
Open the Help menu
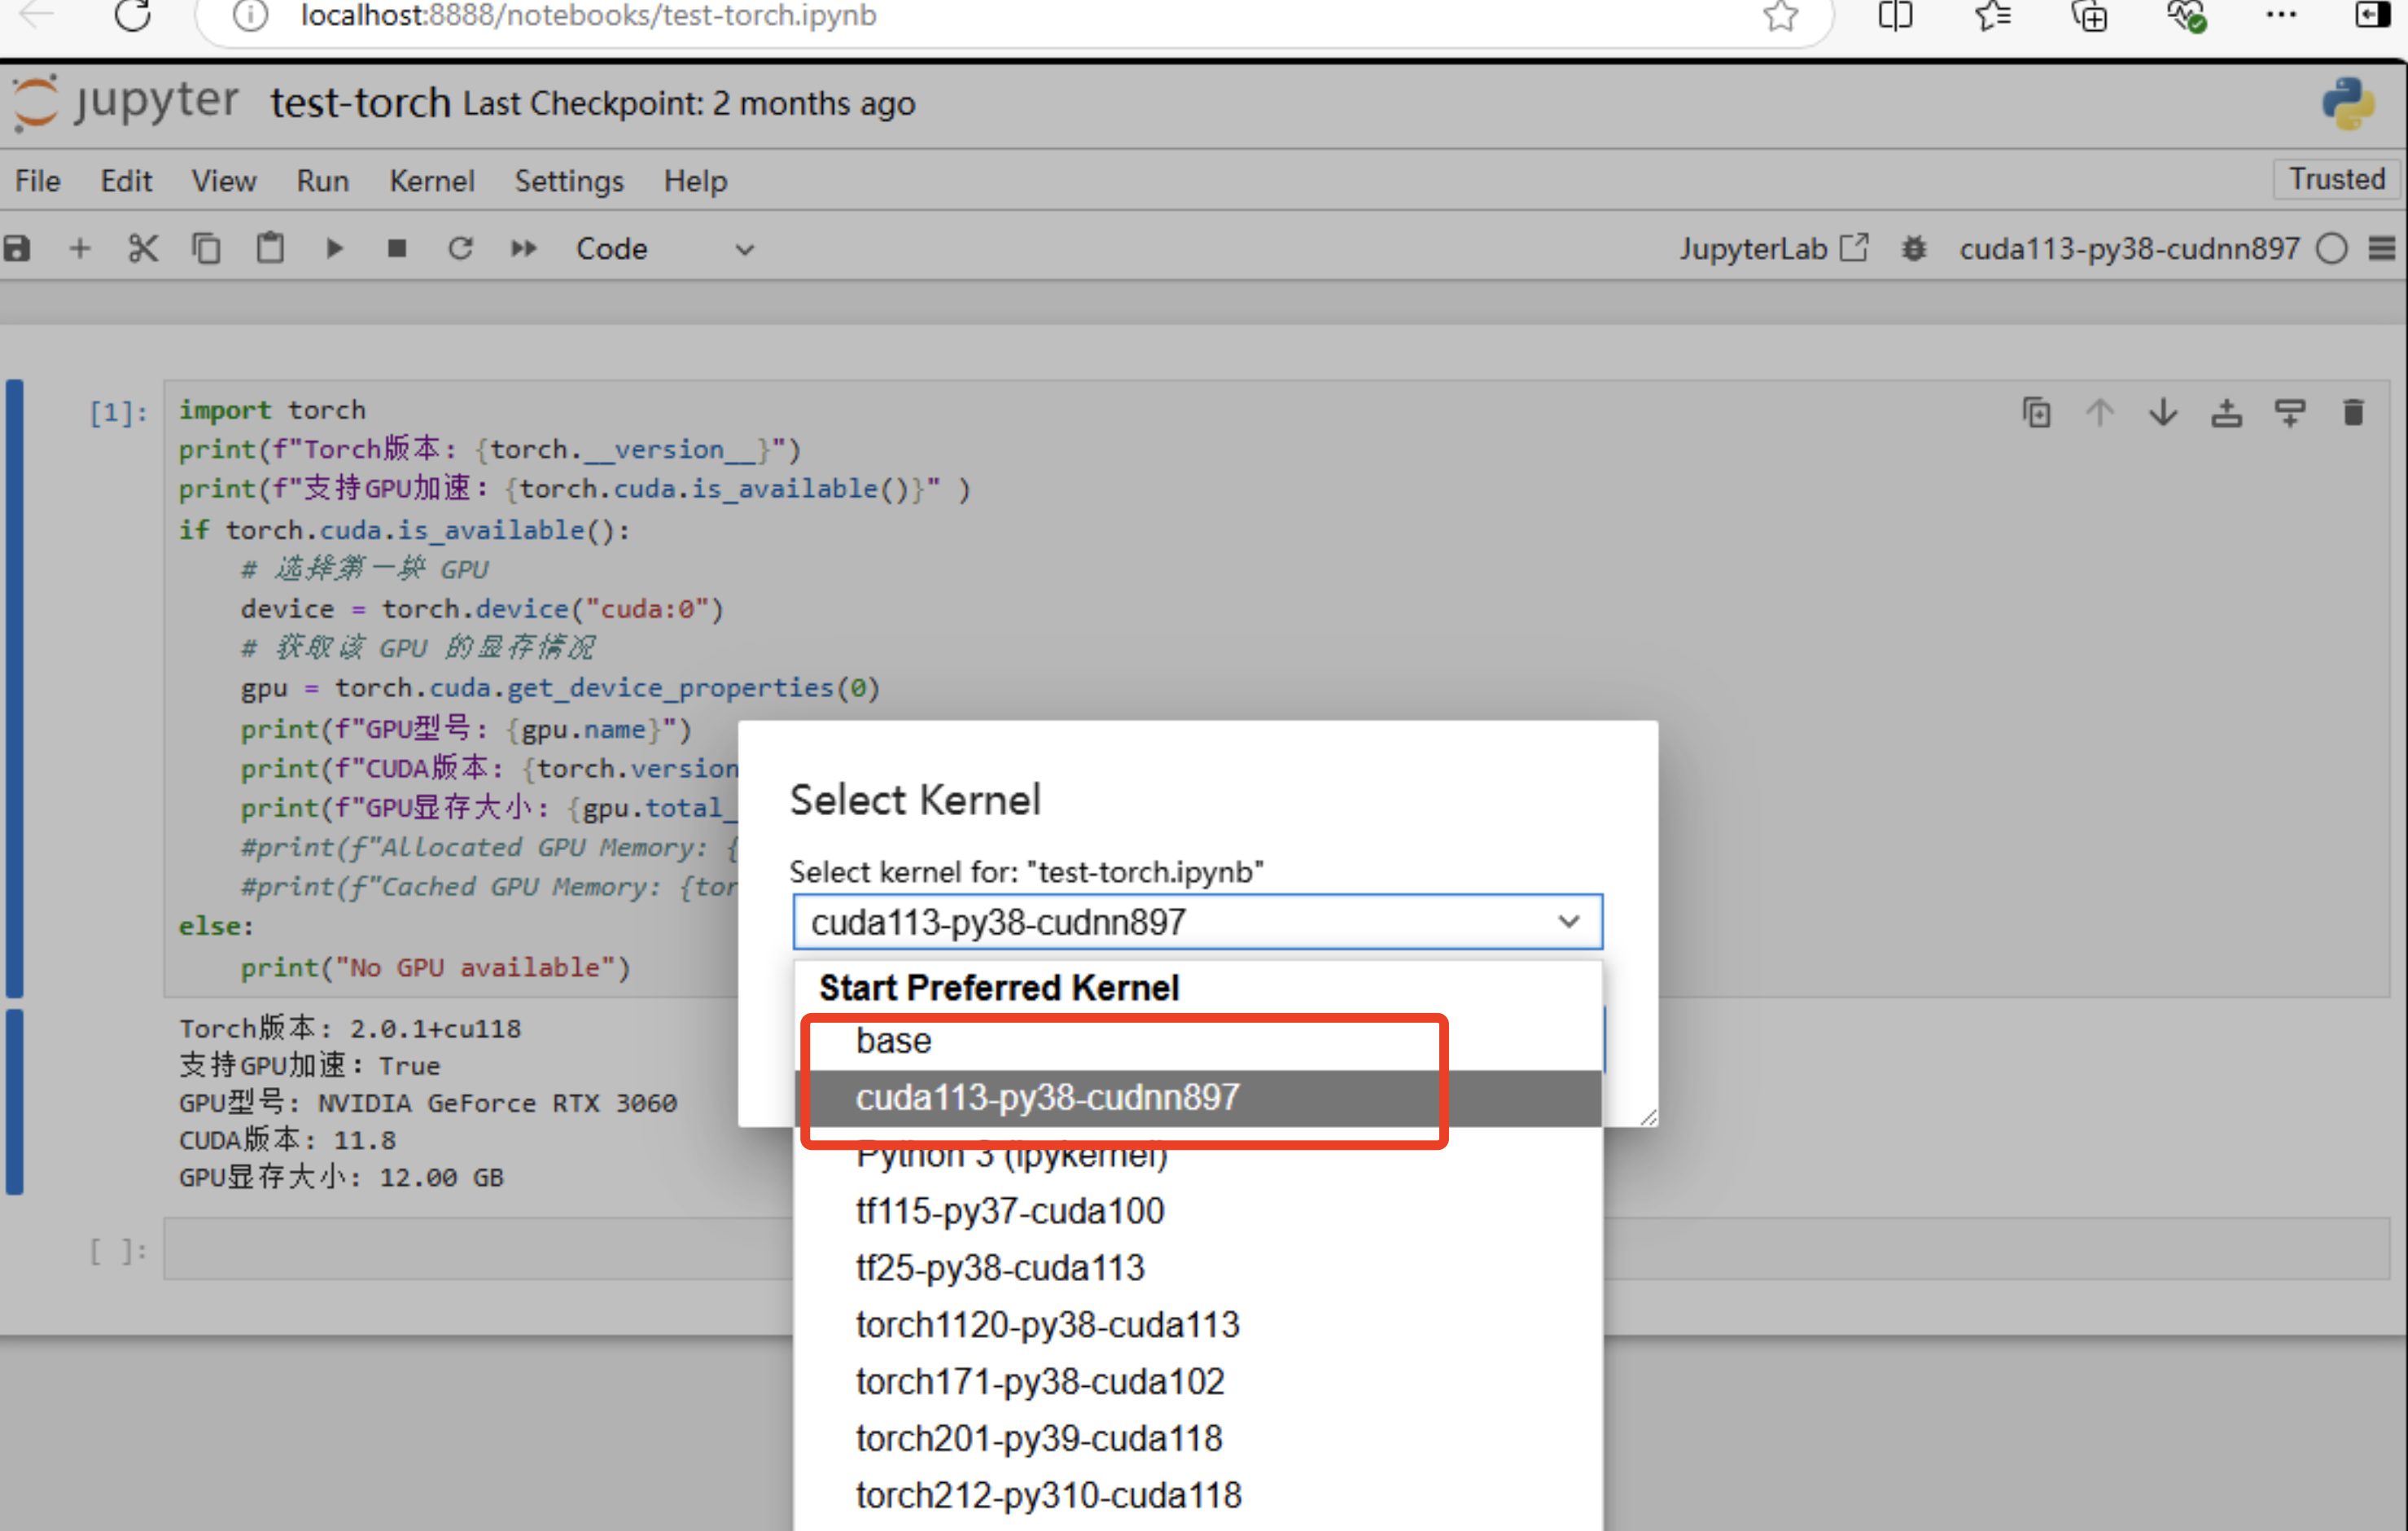point(695,181)
